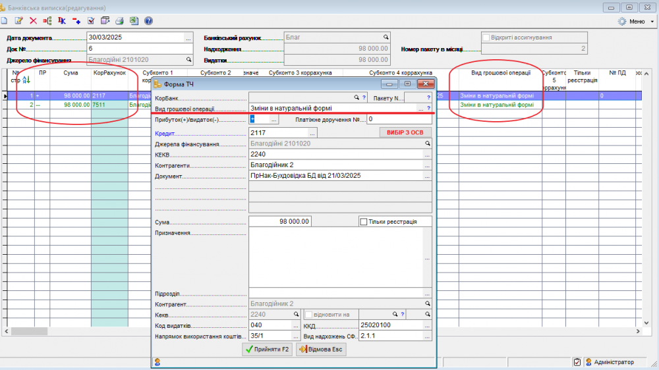Click the edit document pencil icon

(18, 21)
